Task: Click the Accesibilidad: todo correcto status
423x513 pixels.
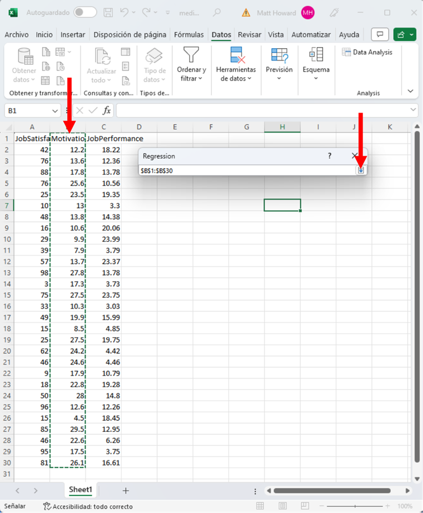Action: tap(89, 506)
